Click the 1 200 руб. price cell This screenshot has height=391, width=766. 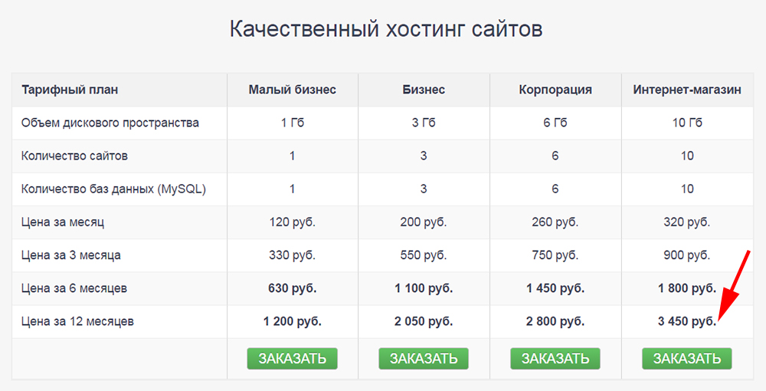[292, 322]
